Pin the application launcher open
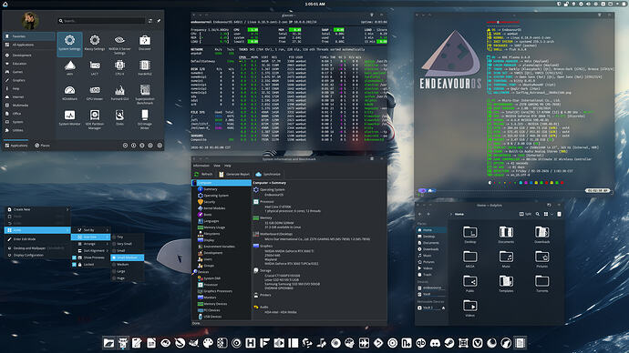 159,21
